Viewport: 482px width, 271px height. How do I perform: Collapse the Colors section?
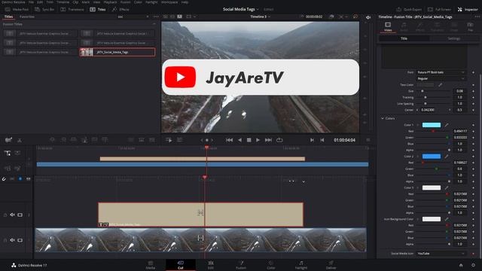tap(383, 118)
